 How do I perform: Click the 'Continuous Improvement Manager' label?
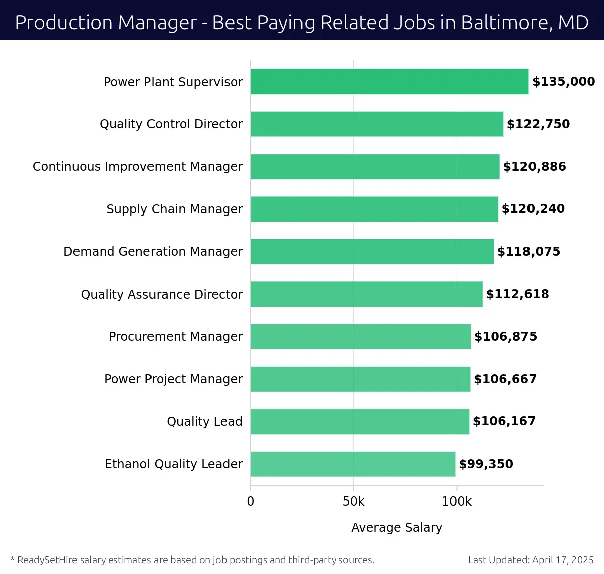coord(137,167)
